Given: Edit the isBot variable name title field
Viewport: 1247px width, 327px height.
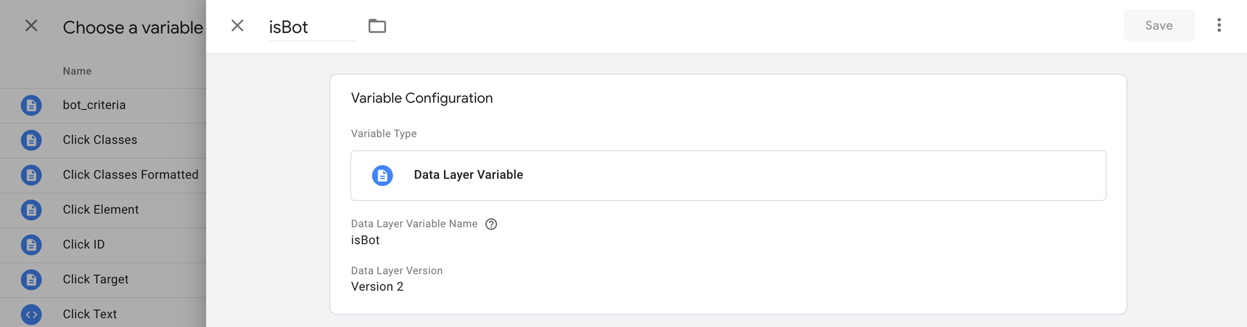Looking at the screenshot, I should (x=312, y=27).
